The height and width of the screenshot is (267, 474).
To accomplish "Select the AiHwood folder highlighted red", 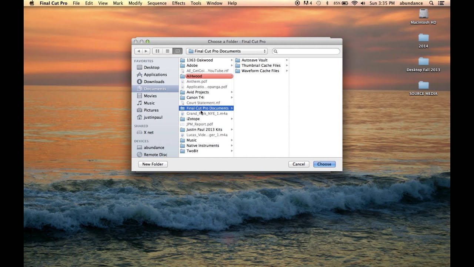I will click(206, 76).
